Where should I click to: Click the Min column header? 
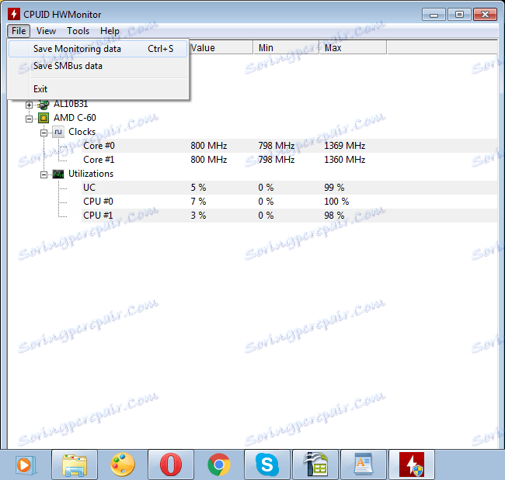[287, 47]
